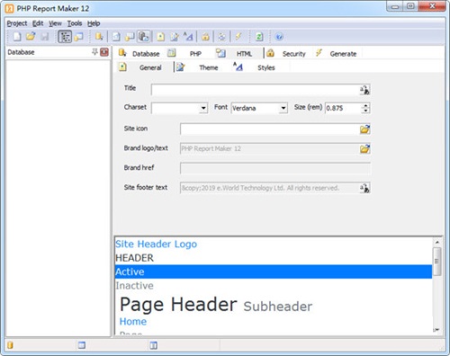This screenshot has width=450, height=356.
Task: Open the View menu
Action: (55, 23)
